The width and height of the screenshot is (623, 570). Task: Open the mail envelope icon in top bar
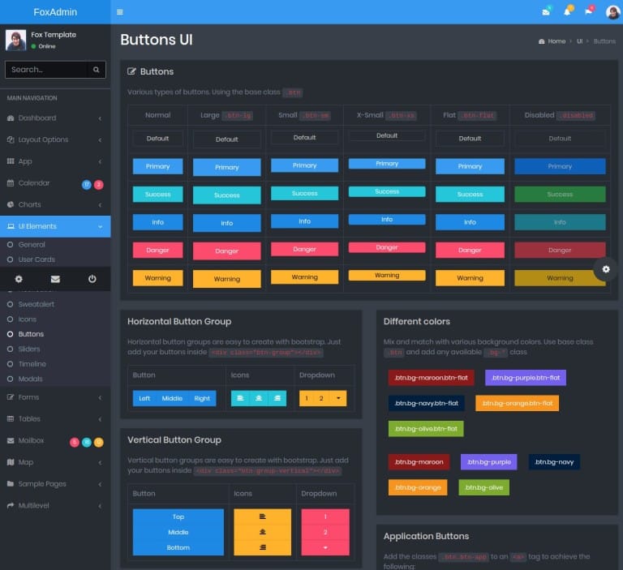tap(546, 12)
